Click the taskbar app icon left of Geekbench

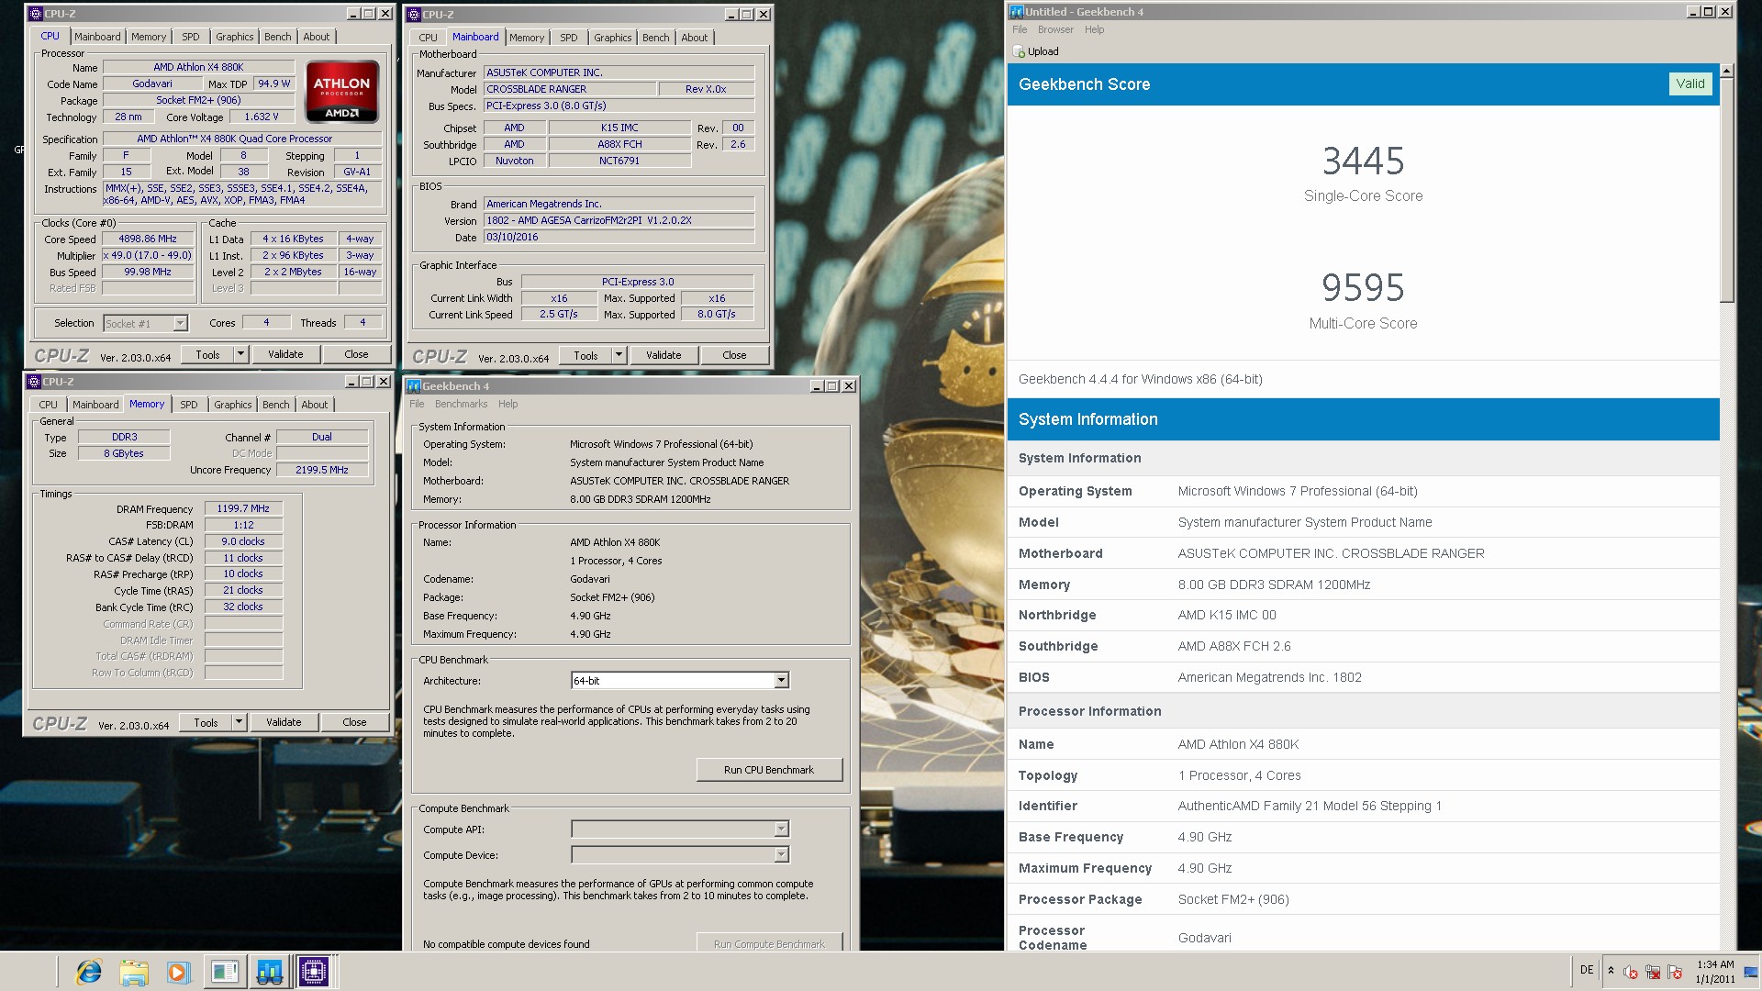click(x=224, y=972)
